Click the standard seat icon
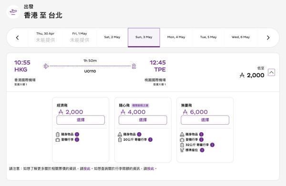This screenshot has height=186, width=286. (182, 150)
